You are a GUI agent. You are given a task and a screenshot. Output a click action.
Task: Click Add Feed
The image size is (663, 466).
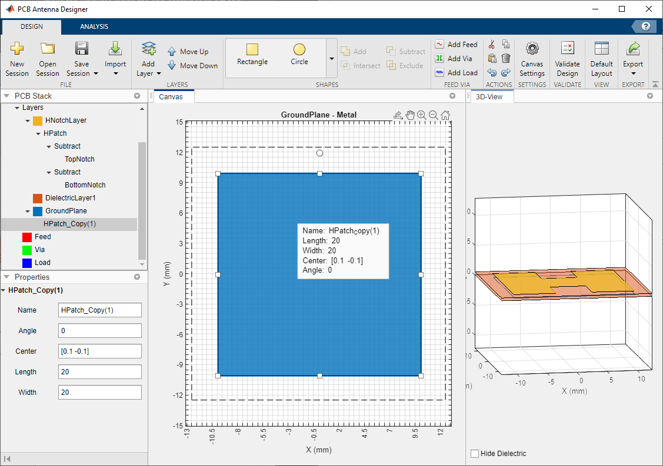tap(457, 44)
